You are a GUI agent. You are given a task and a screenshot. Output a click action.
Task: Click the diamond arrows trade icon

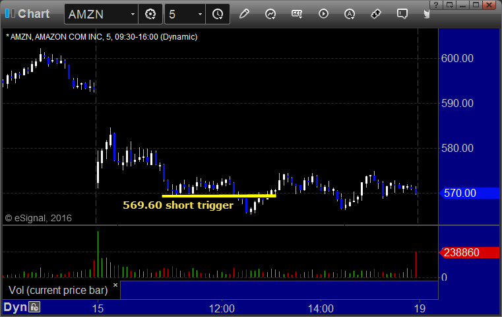point(376,14)
